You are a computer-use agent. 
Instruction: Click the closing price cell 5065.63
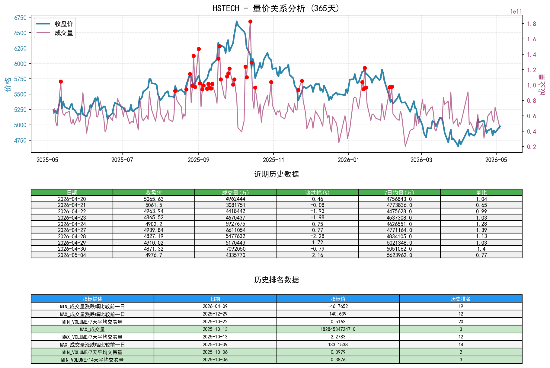[154, 199]
